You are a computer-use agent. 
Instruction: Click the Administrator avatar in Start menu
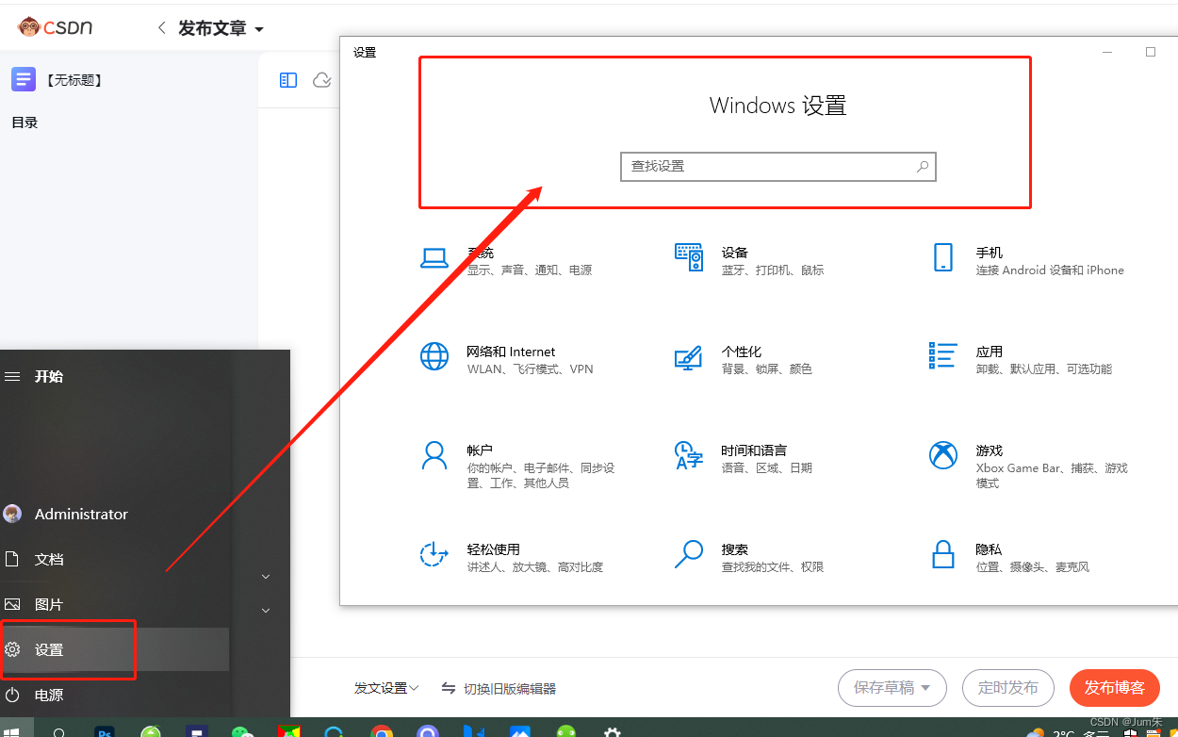coord(12,514)
